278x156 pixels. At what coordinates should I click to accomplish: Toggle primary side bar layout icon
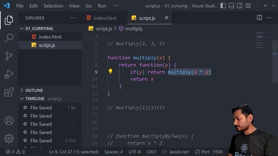tap(223, 6)
